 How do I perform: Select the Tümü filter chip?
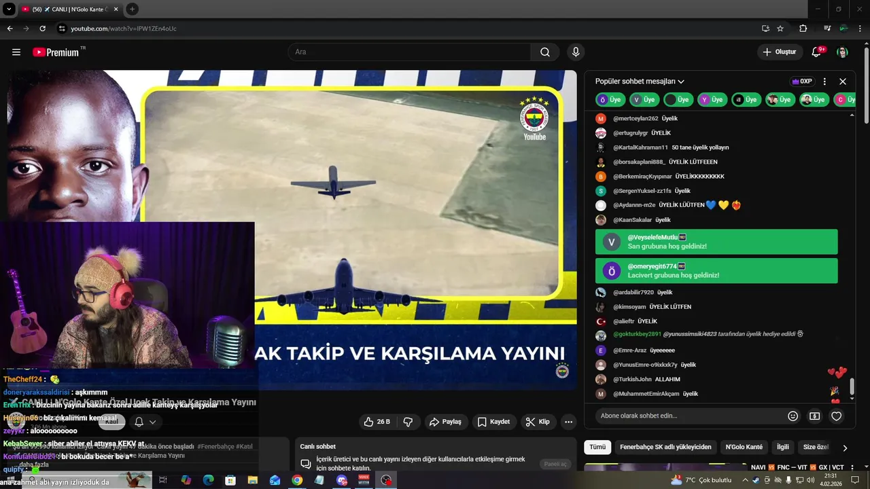[x=597, y=448]
